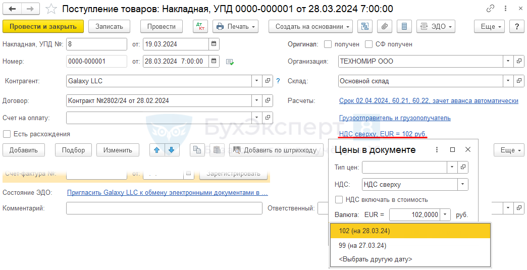The width and height of the screenshot is (527, 270).
Task: Move row down with blue arrow
Action: point(172,150)
